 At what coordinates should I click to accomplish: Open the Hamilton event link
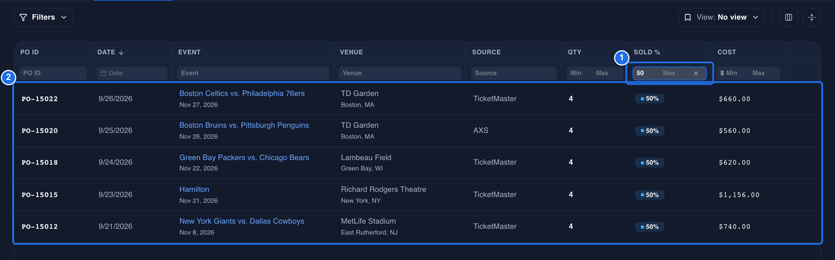point(194,189)
